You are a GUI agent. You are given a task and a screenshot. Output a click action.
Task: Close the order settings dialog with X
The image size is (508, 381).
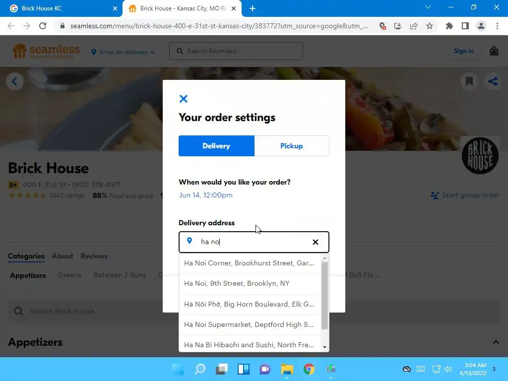click(184, 99)
